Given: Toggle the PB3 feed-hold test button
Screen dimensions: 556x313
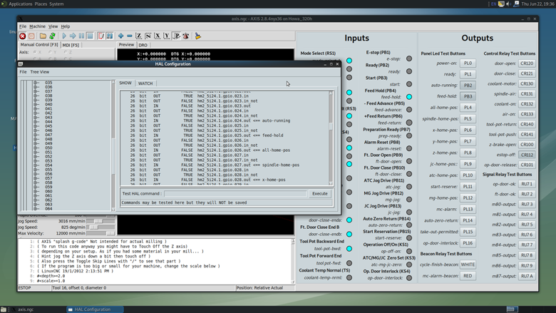Looking at the screenshot, I should tap(468, 96).
